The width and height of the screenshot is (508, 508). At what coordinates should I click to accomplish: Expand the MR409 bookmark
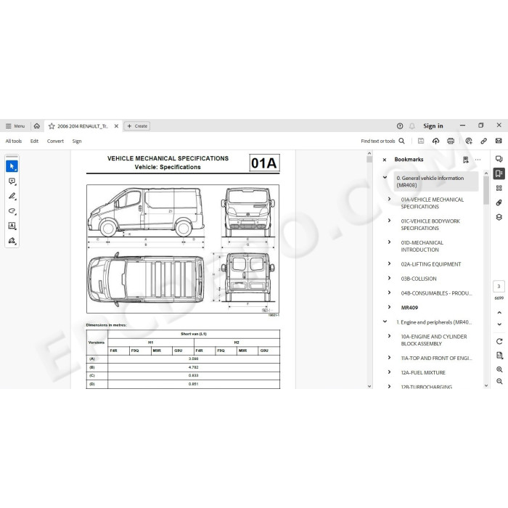pos(390,307)
